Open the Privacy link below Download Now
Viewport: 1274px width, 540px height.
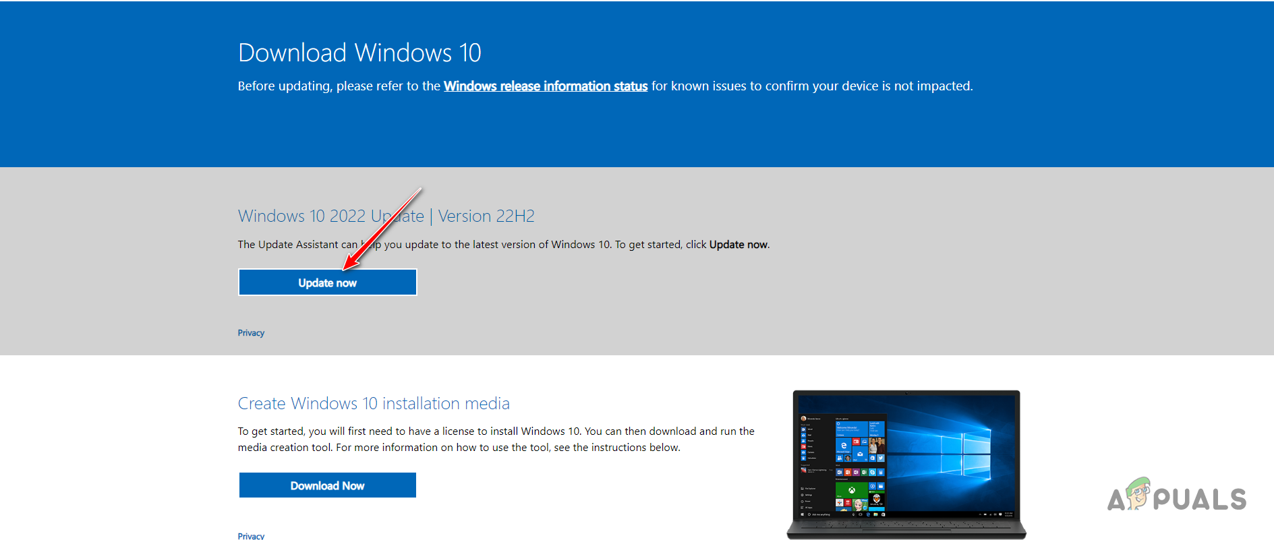[x=251, y=536]
